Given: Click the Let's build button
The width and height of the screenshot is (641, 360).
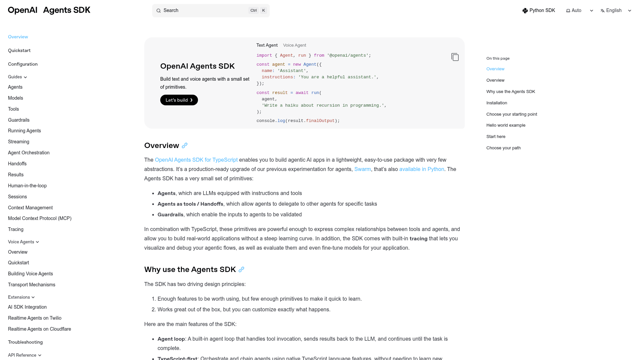Looking at the screenshot, I should 179,100.
